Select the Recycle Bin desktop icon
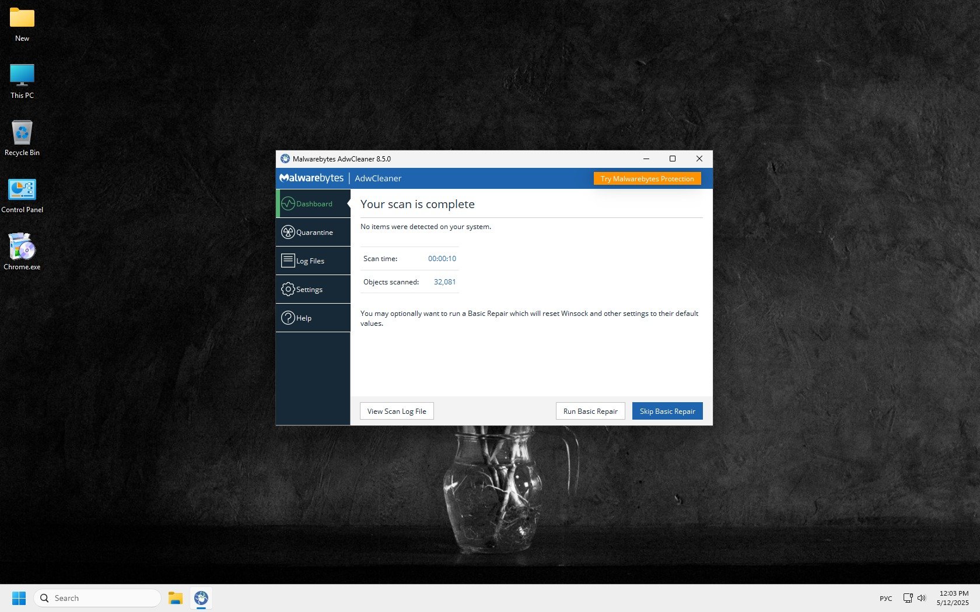Screen dimensions: 980x612 [x=22, y=139]
